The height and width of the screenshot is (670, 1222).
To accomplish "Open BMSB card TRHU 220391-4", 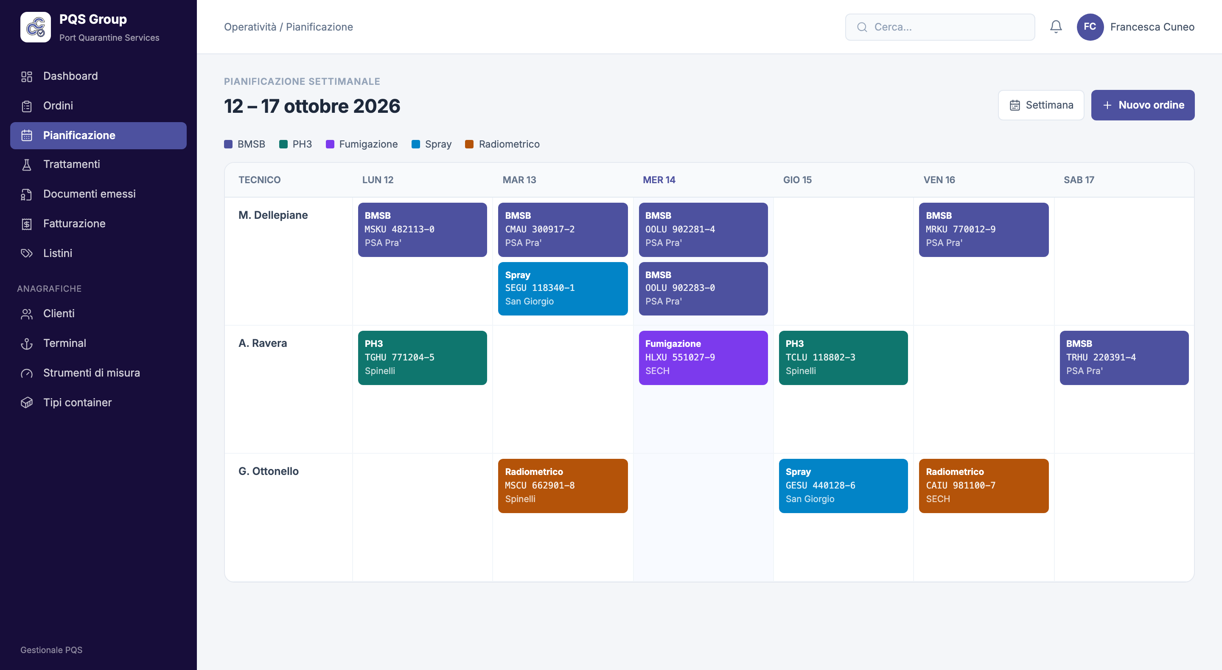I will 1124,358.
